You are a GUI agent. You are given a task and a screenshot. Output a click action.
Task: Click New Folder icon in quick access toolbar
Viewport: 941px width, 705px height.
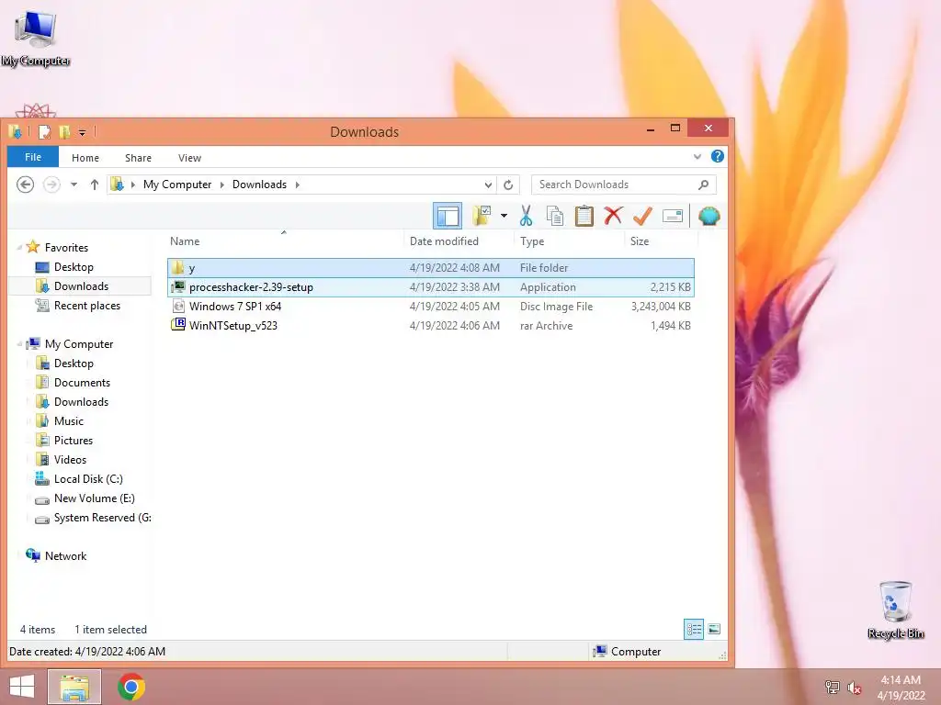(64, 132)
